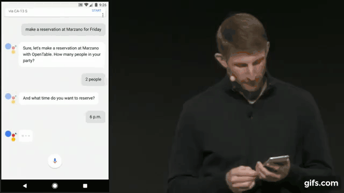
Task: Tap the 'And what time' Assistant reply
Action: pyautogui.click(x=59, y=98)
